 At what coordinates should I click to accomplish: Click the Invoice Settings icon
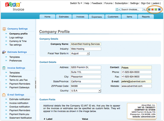[x=4, y=68]
